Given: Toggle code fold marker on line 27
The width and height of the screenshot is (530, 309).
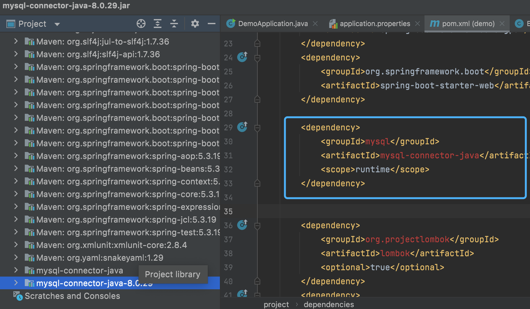Looking at the screenshot, I should click(x=257, y=100).
